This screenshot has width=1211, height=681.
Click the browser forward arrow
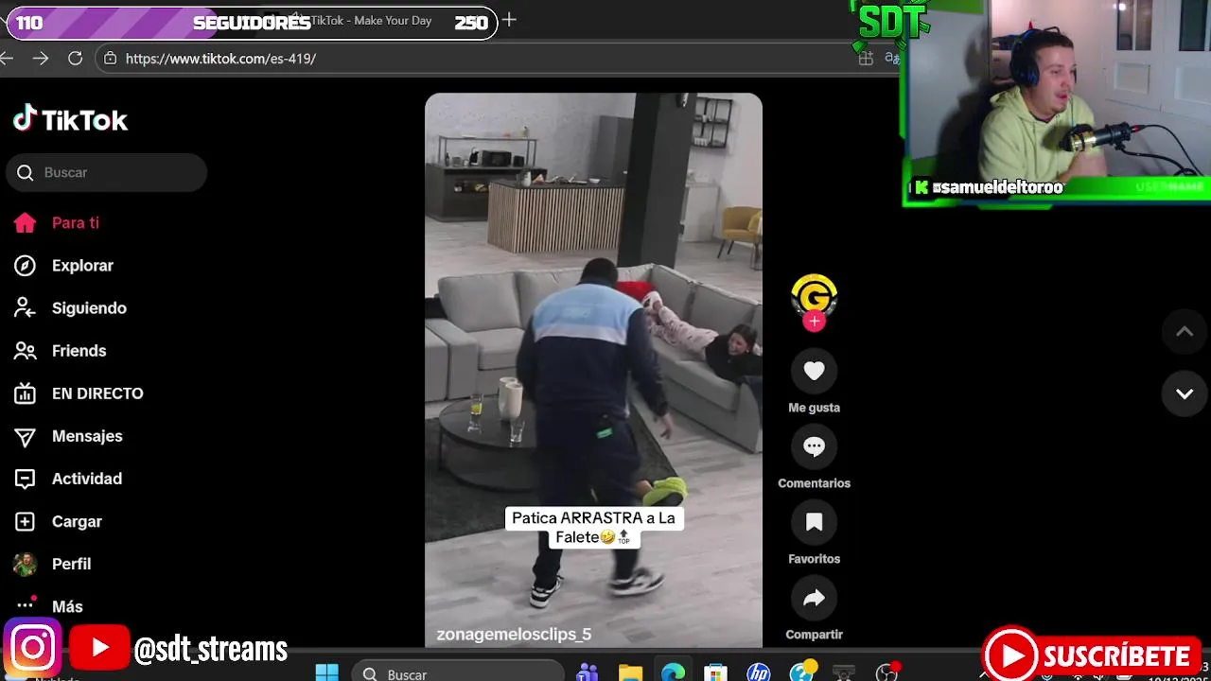coord(40,59)
